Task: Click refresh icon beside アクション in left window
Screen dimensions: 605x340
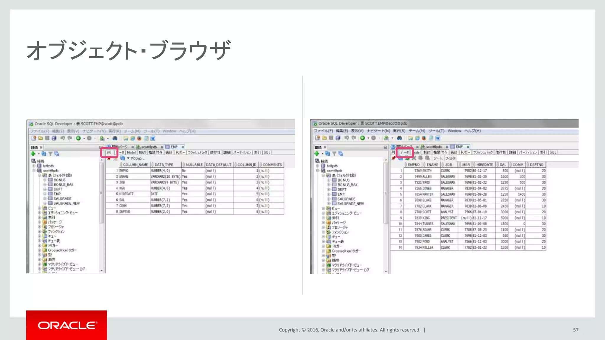Action: click(x=122, y=158)
